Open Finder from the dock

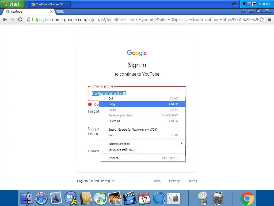[x=26, y=198]
